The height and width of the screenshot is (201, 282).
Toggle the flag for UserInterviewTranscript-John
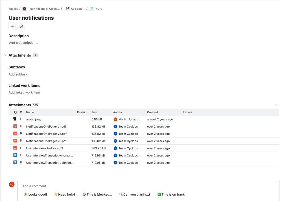[x=21, y=162]
